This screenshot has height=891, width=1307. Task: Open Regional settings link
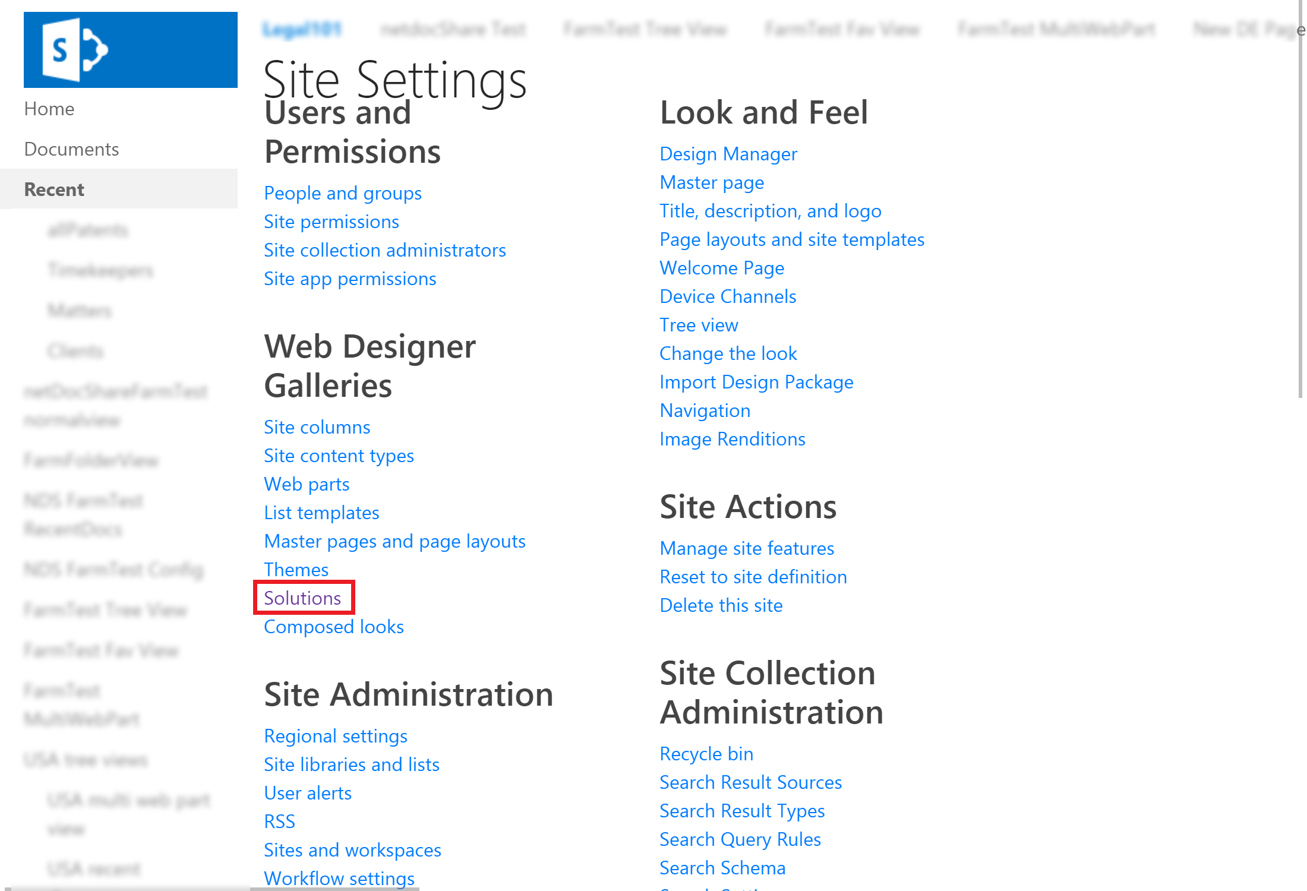tap(336, 736)
